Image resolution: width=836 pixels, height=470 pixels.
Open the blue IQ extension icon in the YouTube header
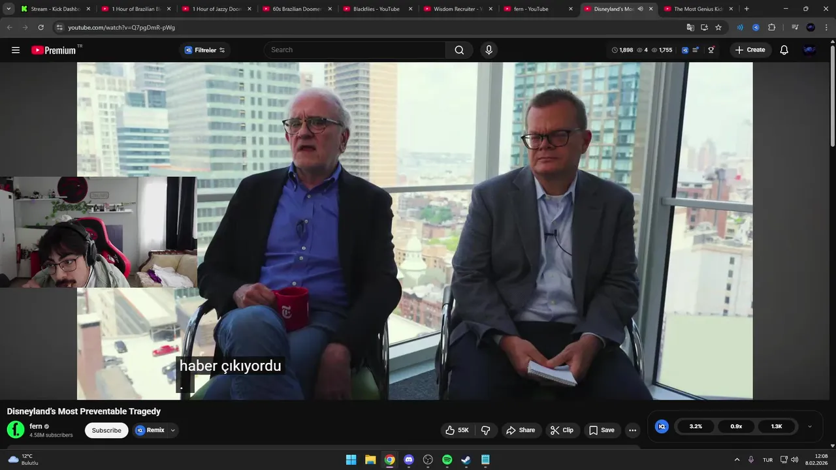click(684, 50)
